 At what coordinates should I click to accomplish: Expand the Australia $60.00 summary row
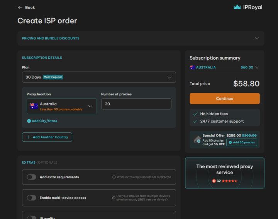click(257, 67)
